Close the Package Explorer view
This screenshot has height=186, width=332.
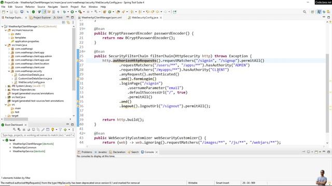click(26, 18)
